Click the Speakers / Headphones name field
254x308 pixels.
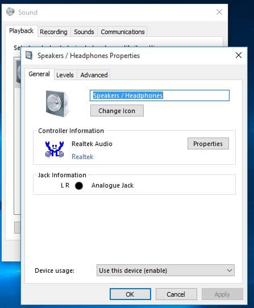pyautogui.click(x=160, y=95)
